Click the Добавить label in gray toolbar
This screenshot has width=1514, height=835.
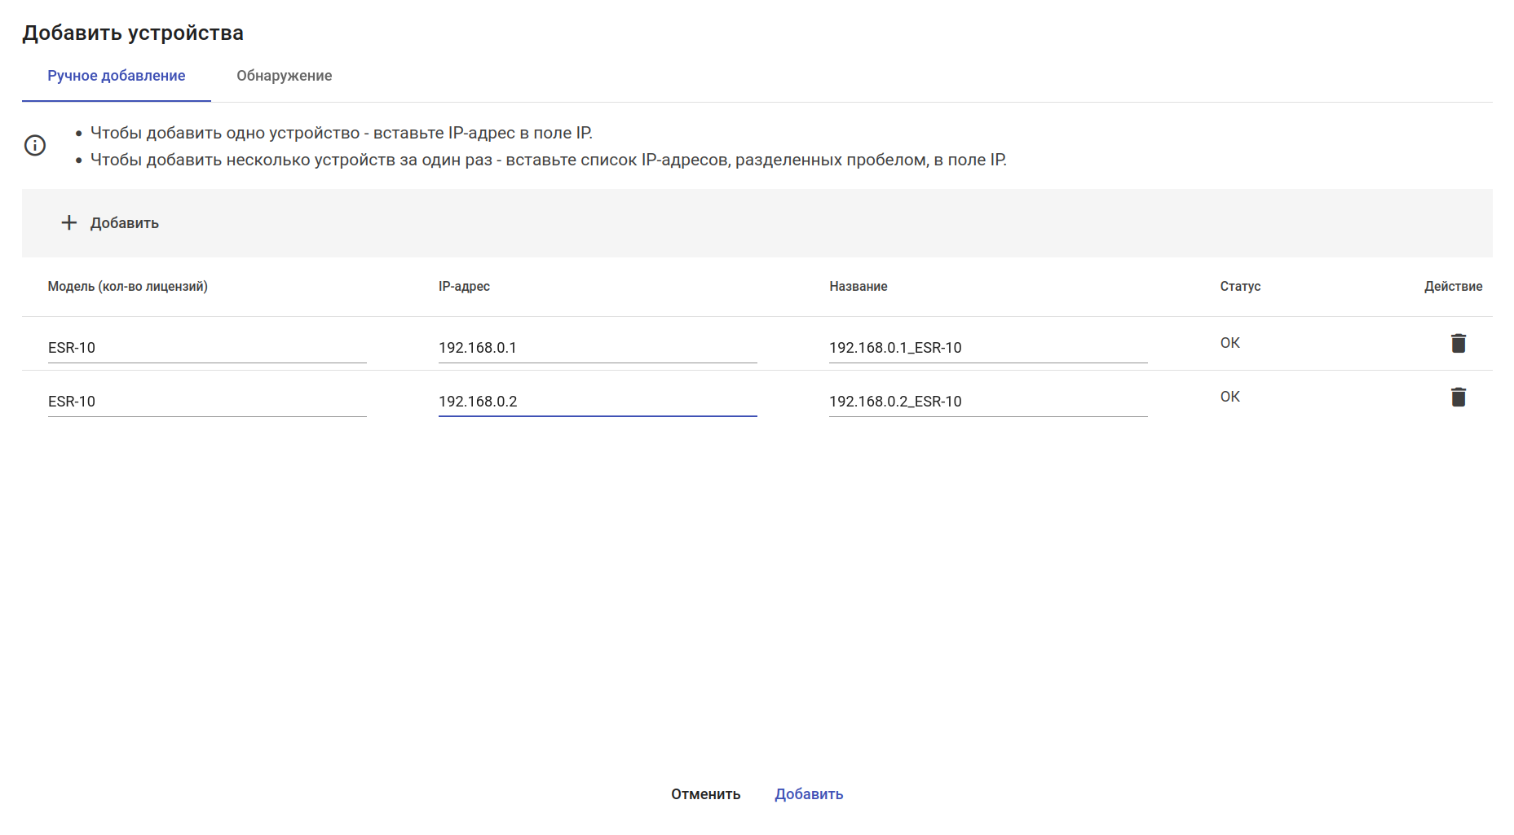125,223
